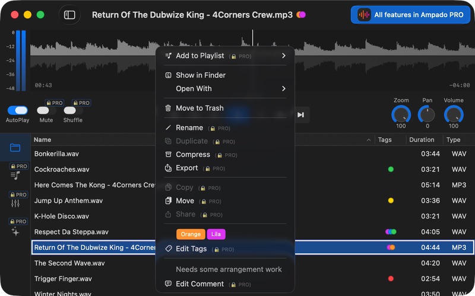Click the -04:00 remaining time display
475x296 pixels.
459,85
